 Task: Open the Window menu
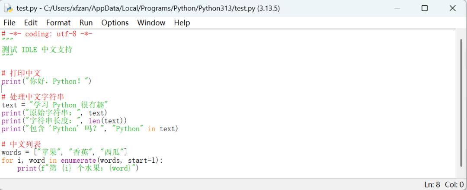tap(151, 23)
